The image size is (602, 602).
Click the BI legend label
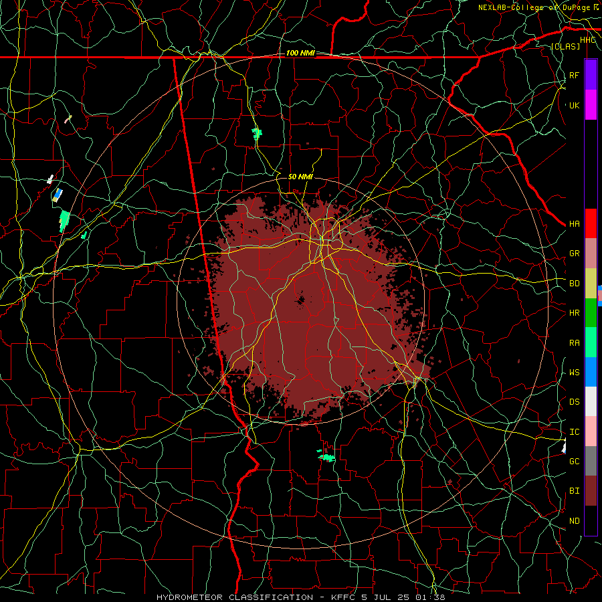point(574,491)
